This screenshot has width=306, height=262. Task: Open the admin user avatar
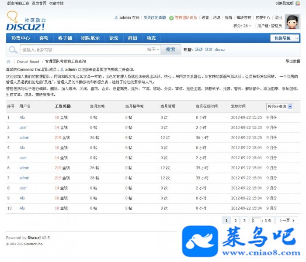tap(292, 22)
